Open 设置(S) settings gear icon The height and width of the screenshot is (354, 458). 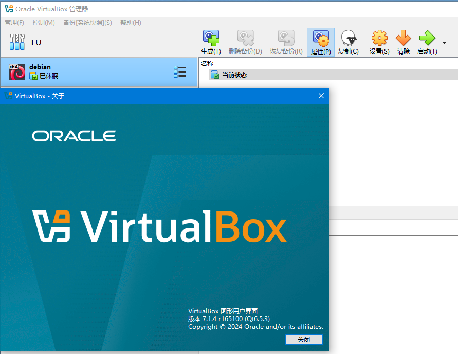point(379,38)
